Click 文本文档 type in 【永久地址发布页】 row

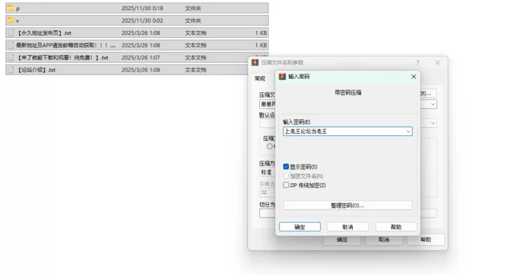[195, 33]
